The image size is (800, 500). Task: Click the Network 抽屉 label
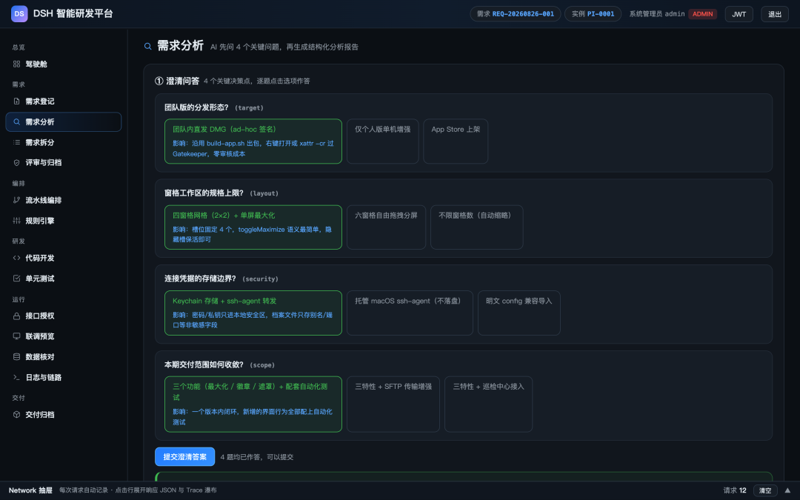pos(30,490)
